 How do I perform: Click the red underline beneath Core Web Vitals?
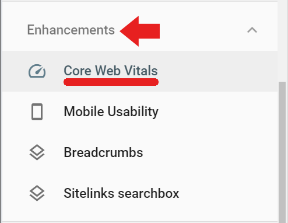111,82
